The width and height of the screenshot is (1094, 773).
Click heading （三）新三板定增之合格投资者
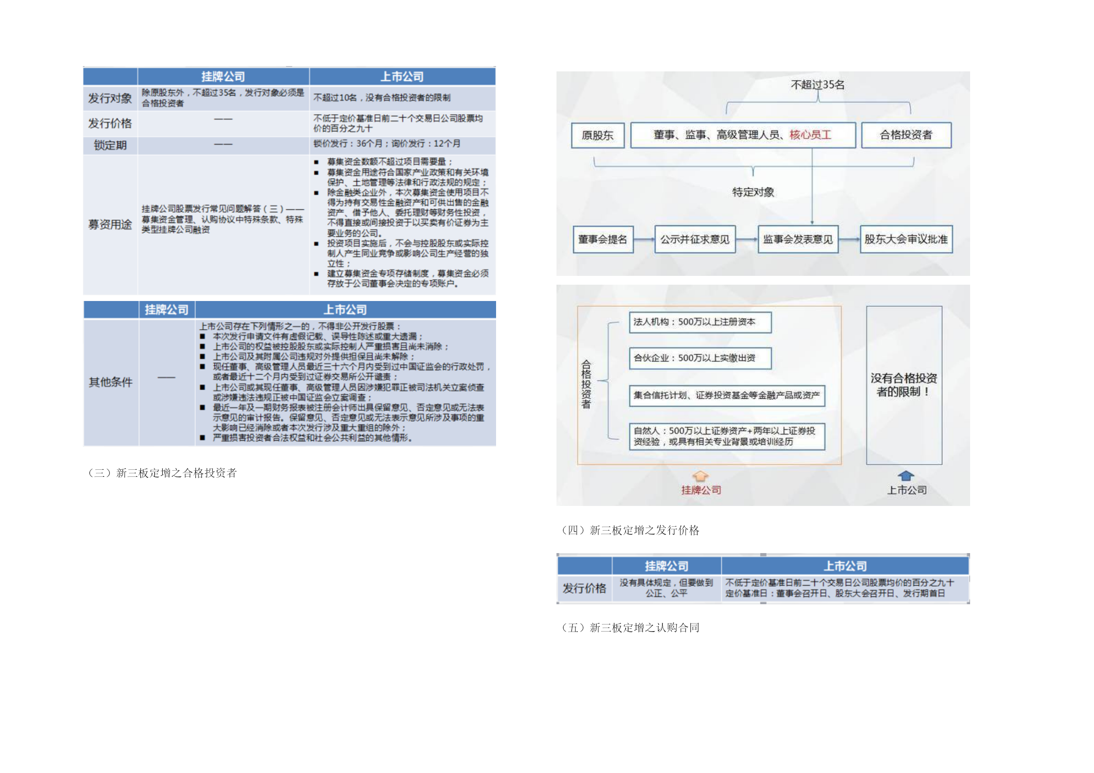pos(161,473)
